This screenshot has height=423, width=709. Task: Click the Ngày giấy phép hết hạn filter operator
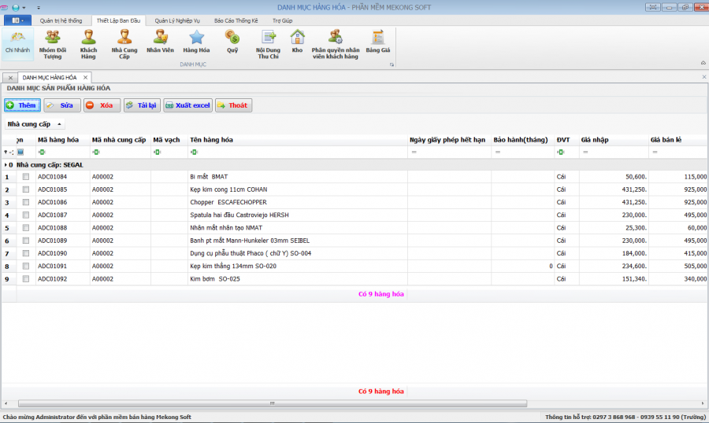pyautogui.click(x=414, y=152)
